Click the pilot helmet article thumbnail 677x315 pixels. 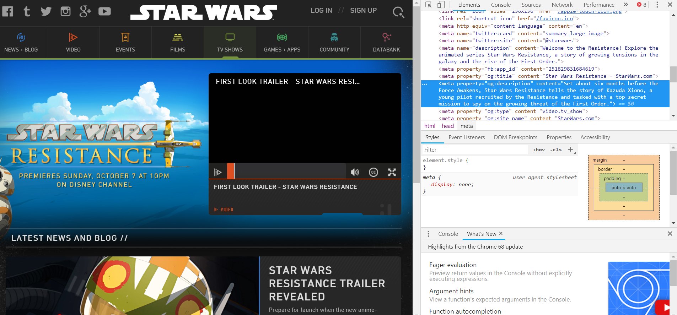point(133,286)
